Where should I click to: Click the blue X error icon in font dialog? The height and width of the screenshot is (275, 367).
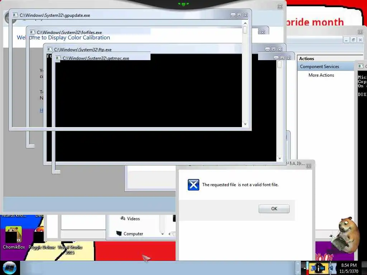click(x=193, y=185)
